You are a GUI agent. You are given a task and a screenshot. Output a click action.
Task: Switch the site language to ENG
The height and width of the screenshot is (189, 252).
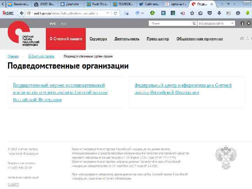[64, 24]
